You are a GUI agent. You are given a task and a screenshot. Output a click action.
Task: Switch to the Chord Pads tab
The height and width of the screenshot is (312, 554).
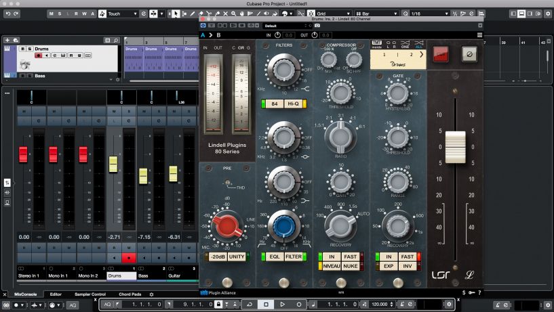pos(130,294)
